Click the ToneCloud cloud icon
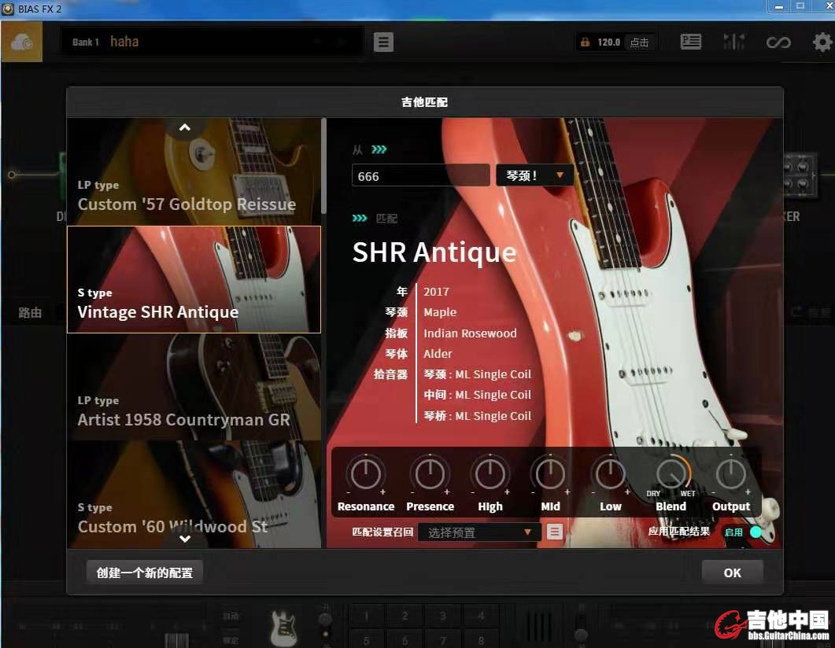This screenshot has width=835, height=648. (x=21, y=42)
